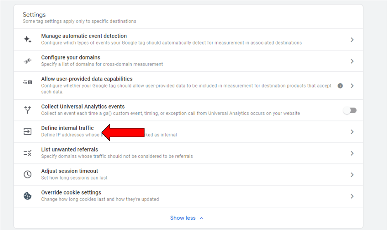Screen dimensions: 388x230
Task: Click the chevron on the List unwanted referrals row
Action: pos(352,153)
